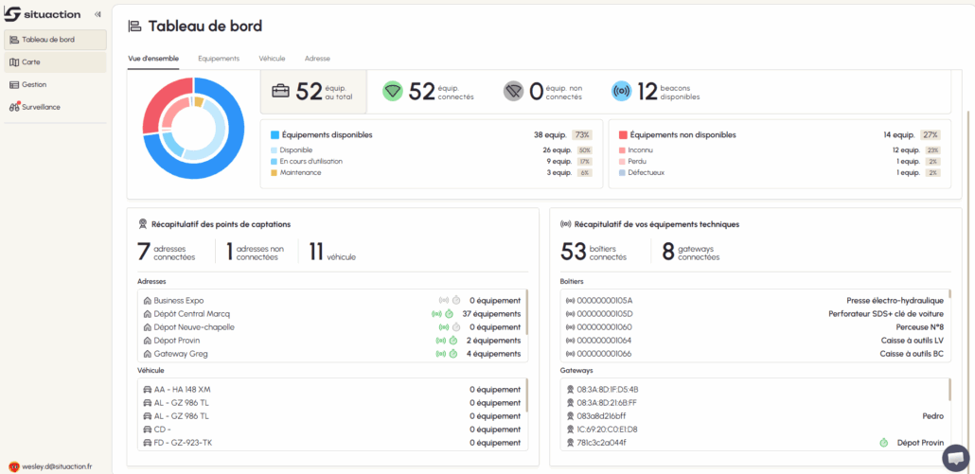
Task: Click the red Équipements non disponibles swatch
Action: (x=623, y=134)
